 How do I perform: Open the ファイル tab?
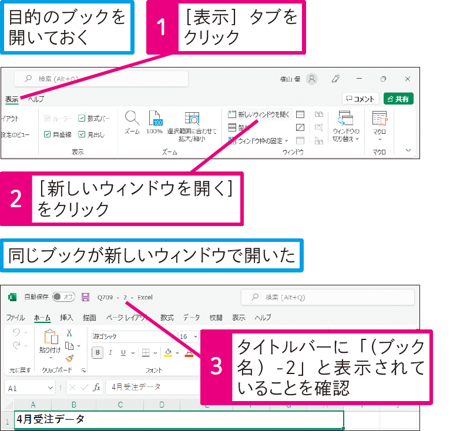(15, 318)
